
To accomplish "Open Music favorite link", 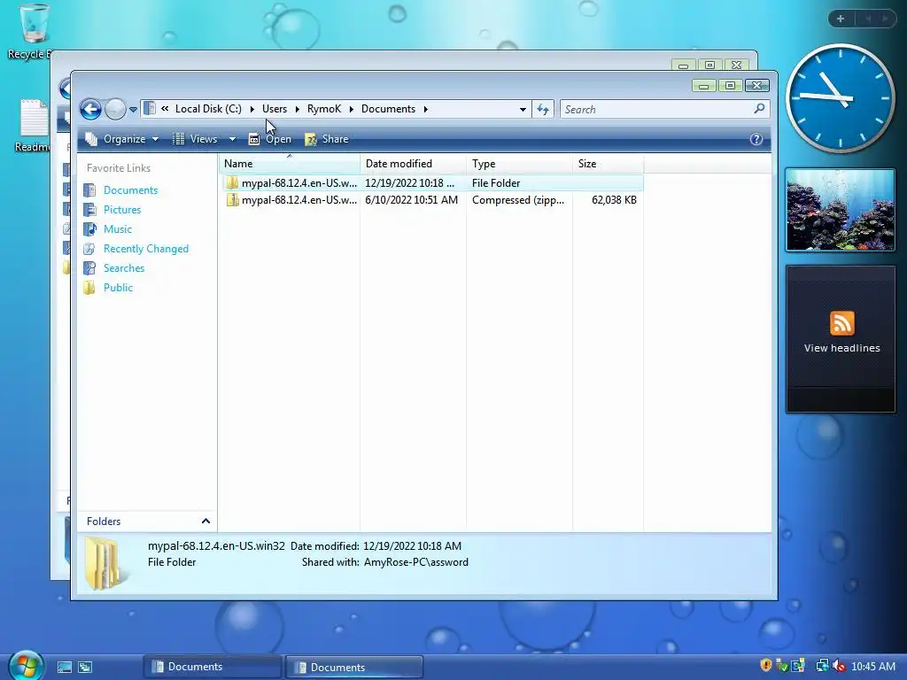I will (118, 229).
